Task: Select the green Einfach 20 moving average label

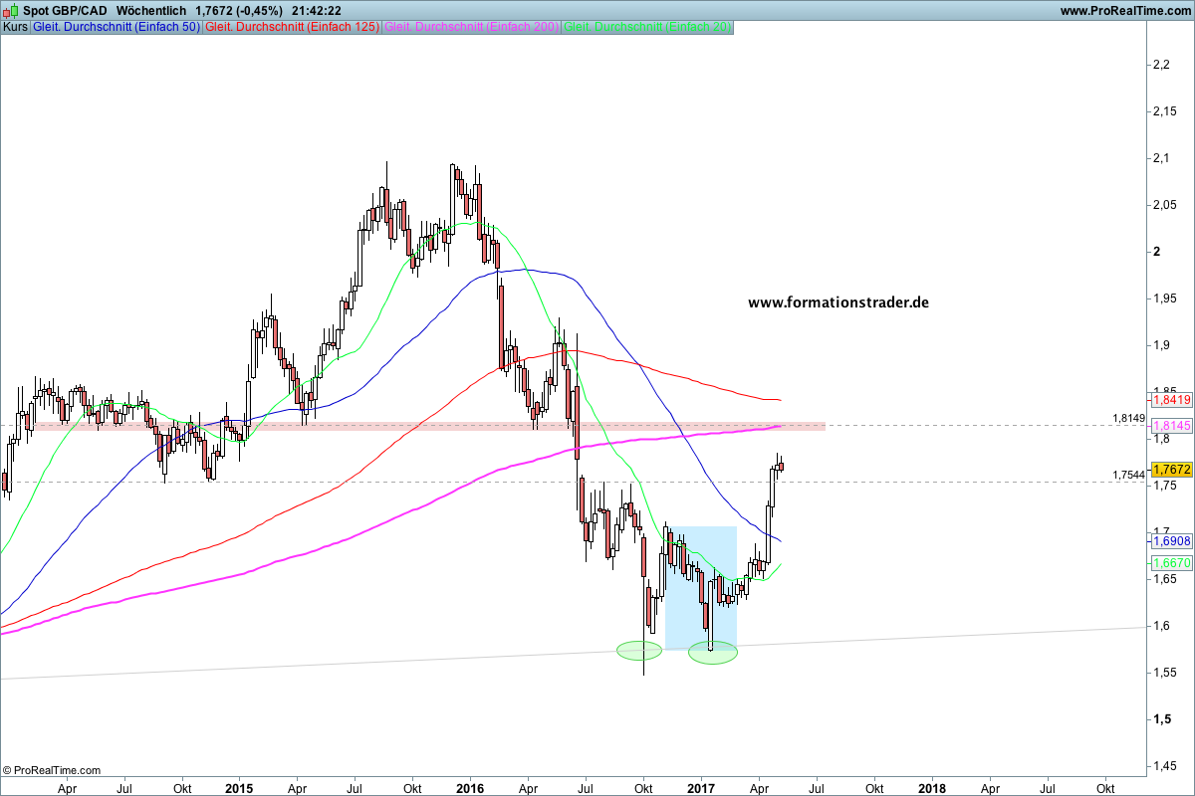Action: click(x=647, y=27)
